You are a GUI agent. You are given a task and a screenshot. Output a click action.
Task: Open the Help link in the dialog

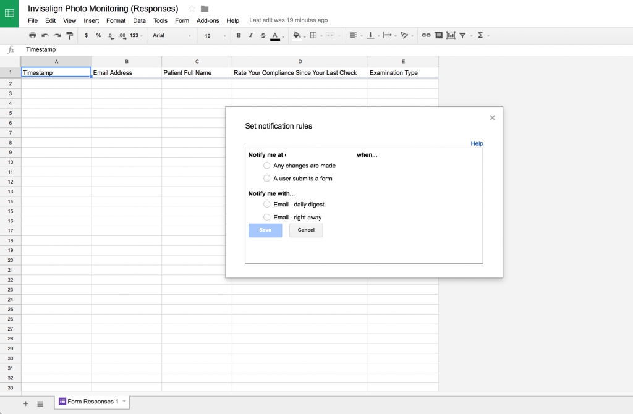(x=477, y=143)
